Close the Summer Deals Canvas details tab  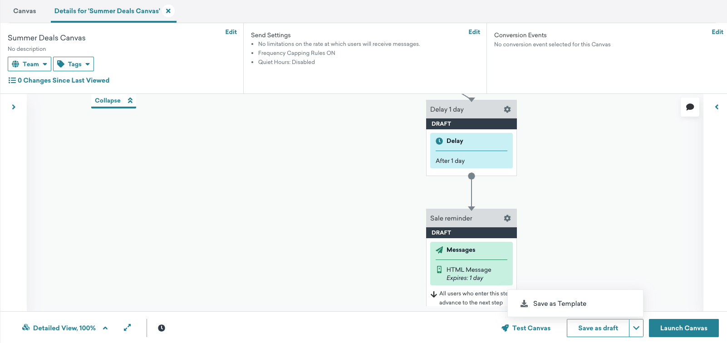168,11
